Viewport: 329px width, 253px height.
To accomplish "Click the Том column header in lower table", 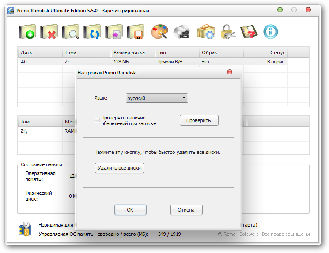I will point(40,122).
